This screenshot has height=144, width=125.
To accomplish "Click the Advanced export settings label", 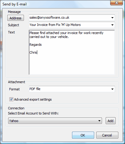I will [33, 99].
